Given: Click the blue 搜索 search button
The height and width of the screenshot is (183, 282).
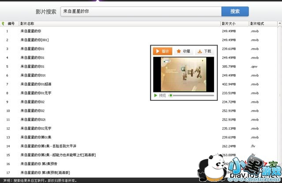Looking at the screenshot, I should (x=235, y=11).
